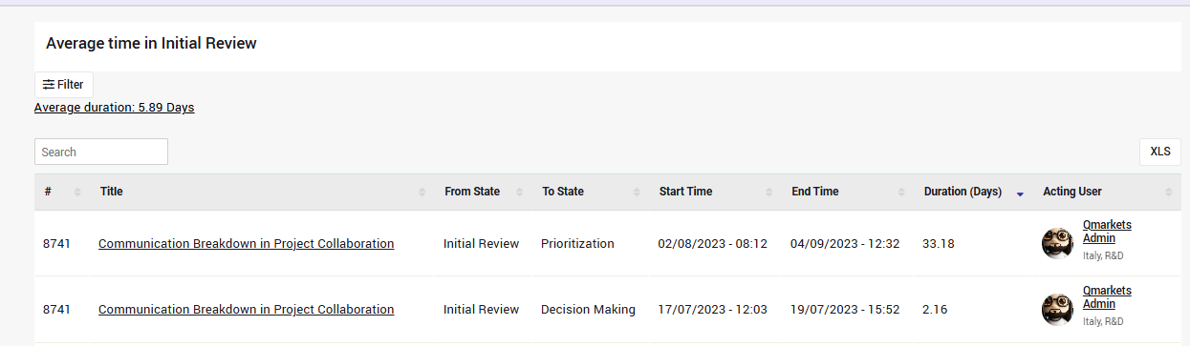
Task: Sort by Start Time column arrows
Action: tap(769, 193)
